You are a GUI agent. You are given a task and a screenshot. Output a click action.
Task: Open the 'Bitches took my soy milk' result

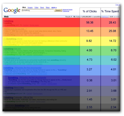click(15, 29)
